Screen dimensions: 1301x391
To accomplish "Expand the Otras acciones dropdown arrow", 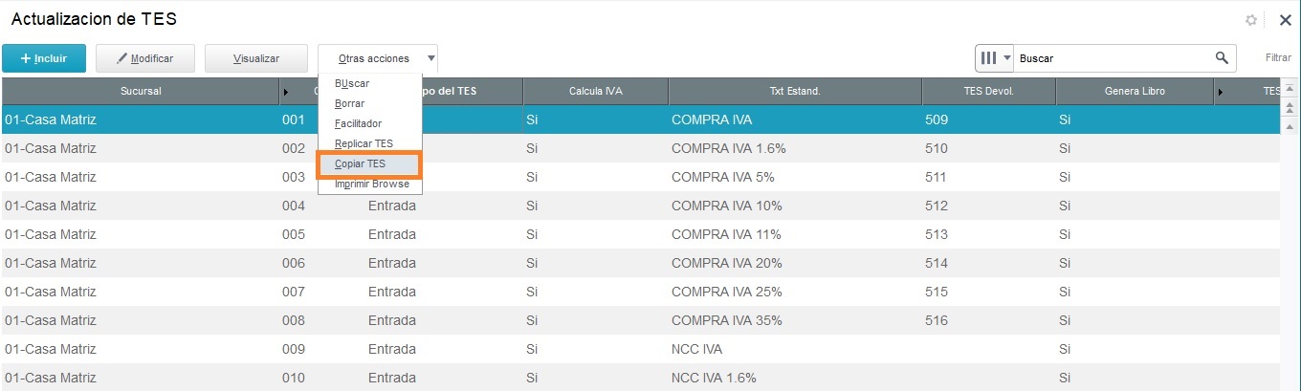I will click(430, 58).
